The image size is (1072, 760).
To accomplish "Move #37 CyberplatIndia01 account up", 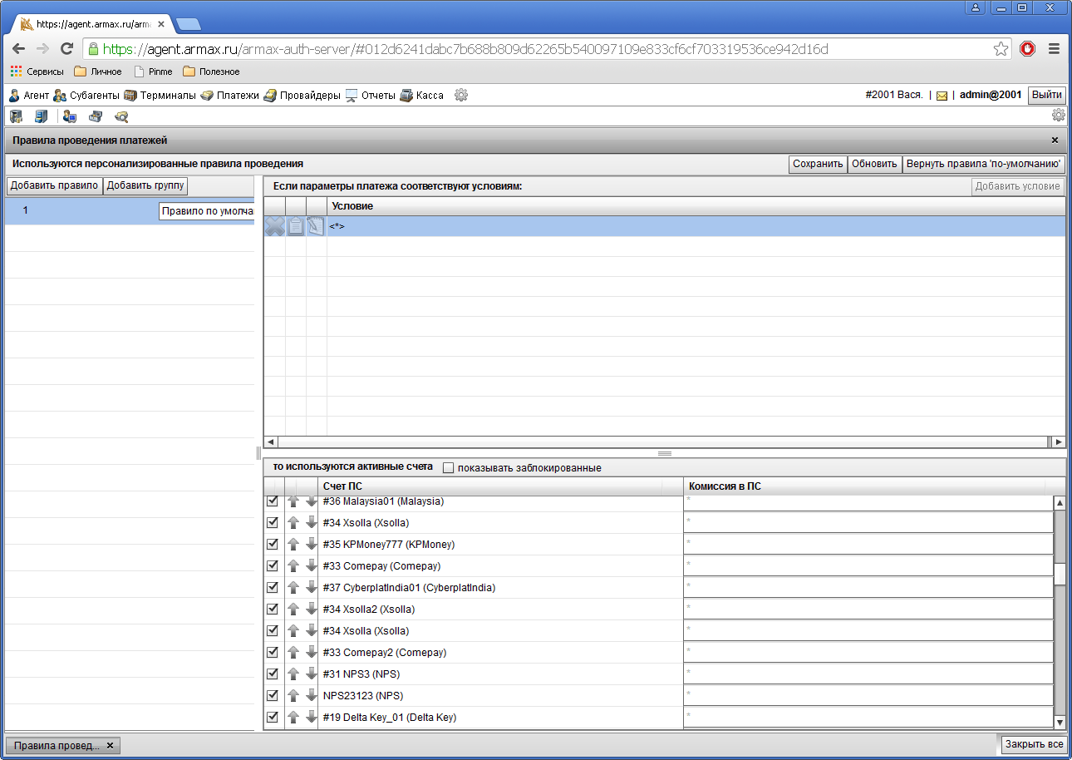I will point(293,587).
